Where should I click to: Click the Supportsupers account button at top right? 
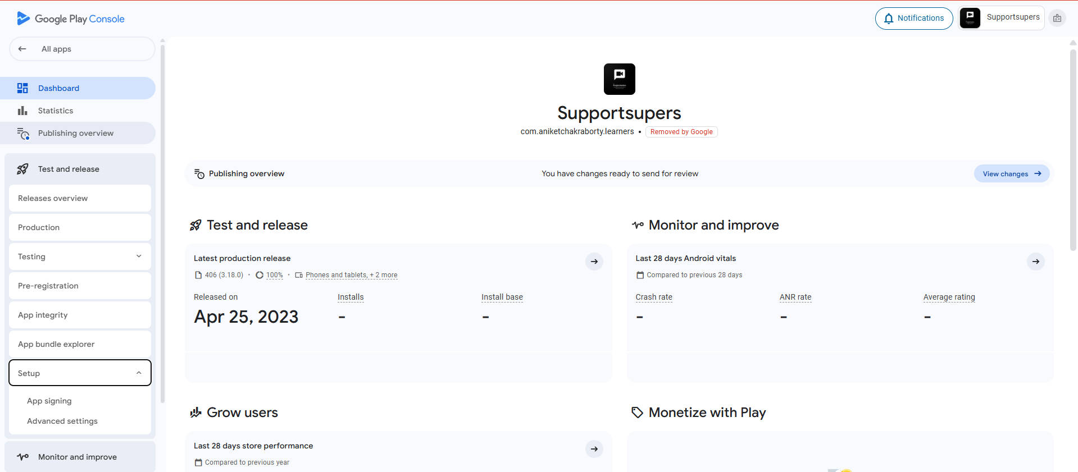[x=1002, y=18]
